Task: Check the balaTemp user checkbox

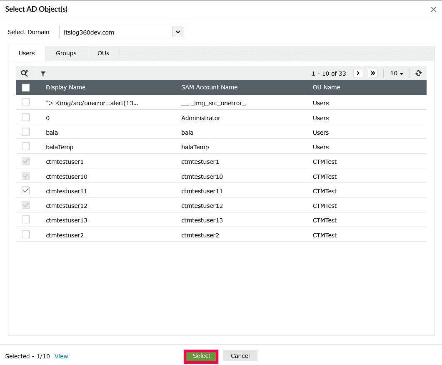Action: [x=26, y=146]
